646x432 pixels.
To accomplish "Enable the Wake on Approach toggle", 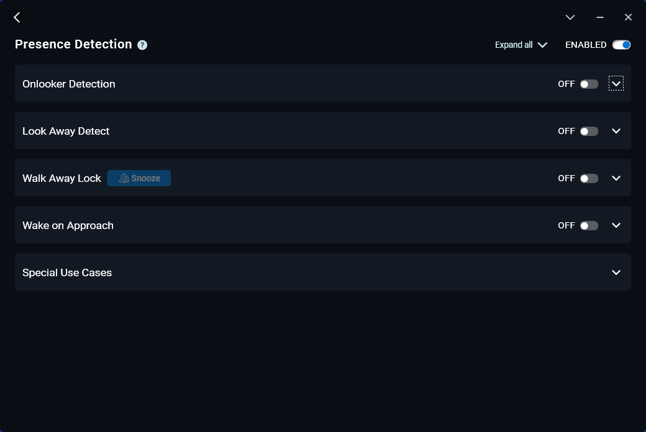I will click(589, 225).
